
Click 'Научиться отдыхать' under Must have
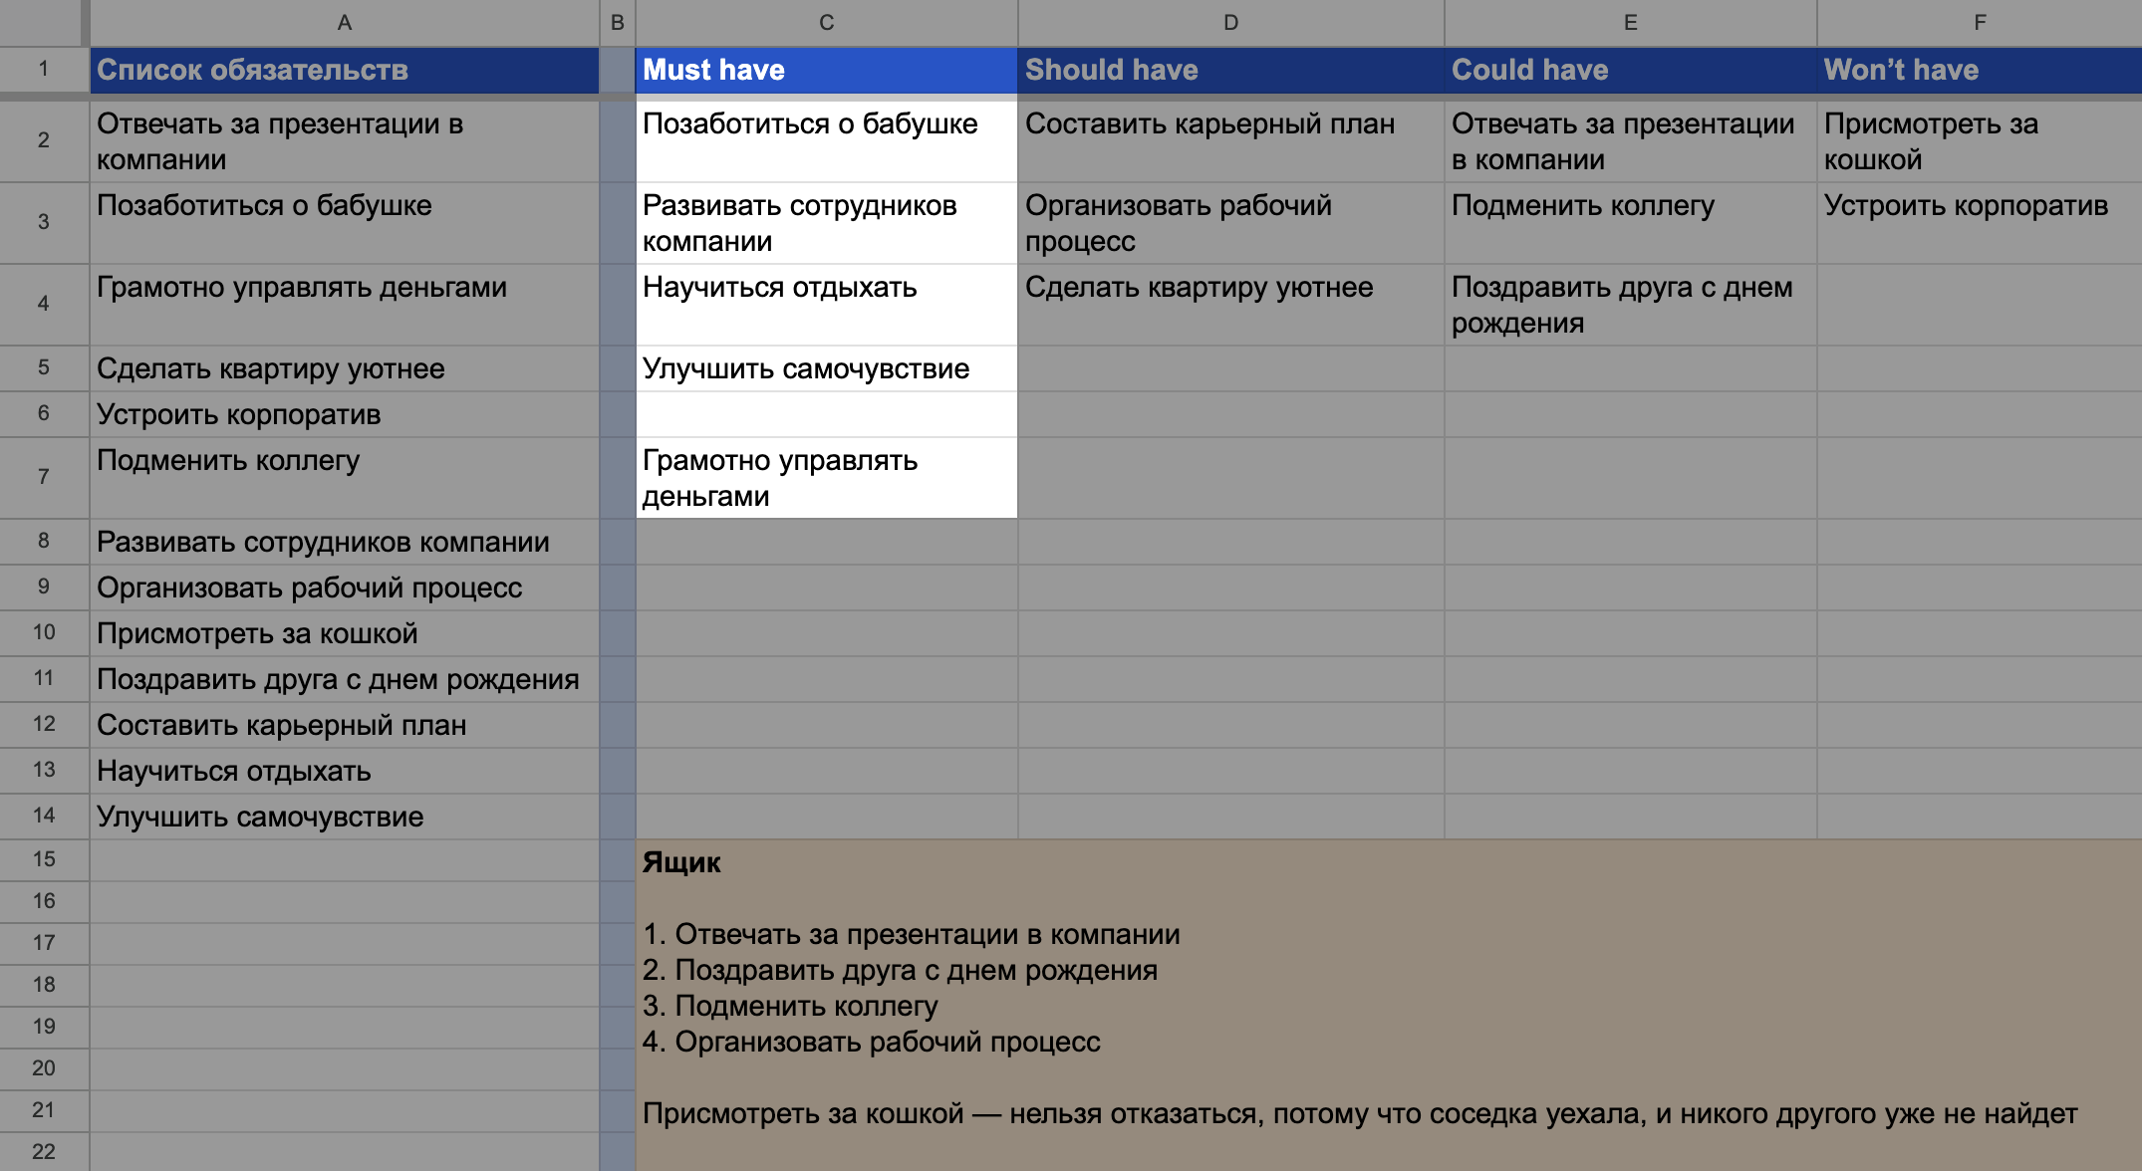tap(827, 305)
